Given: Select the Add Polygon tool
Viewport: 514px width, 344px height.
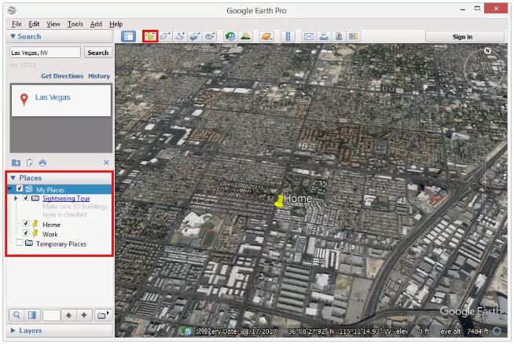Looking at the screenshot, I should pos(165,36).
